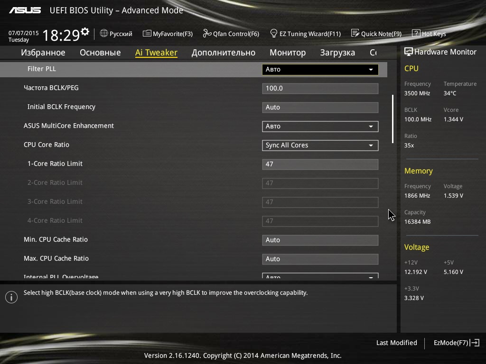Screen dimensions: 486x364
Task: Switch to the Основные tab
Action: 100,53
